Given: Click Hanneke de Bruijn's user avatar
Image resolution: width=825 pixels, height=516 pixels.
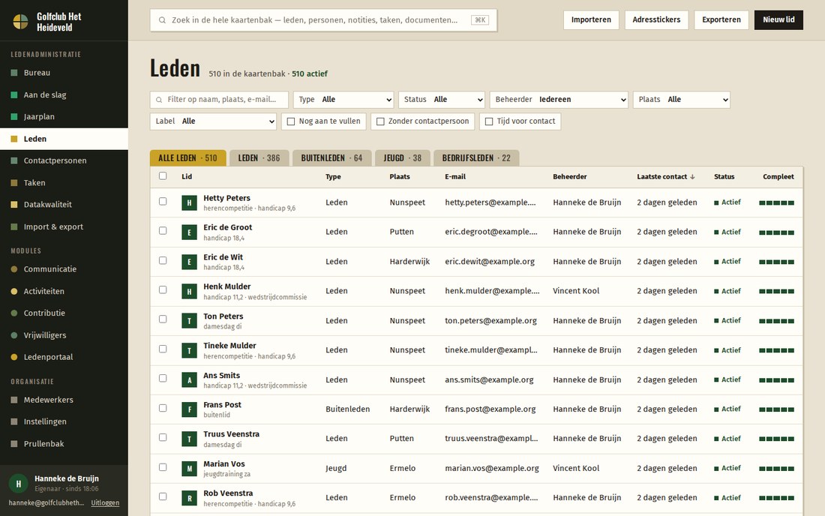Looking at the screenshot, I should [x=19, y=484].
